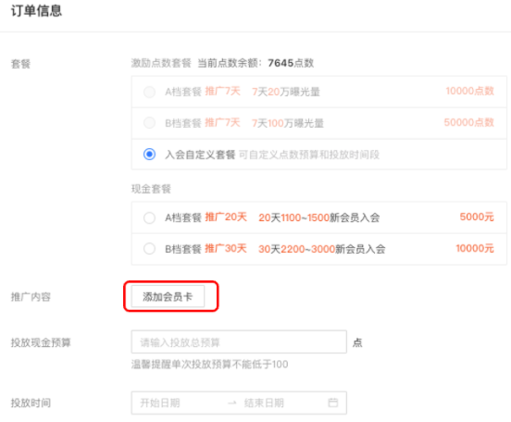
Task: Click the 订单信息 title
Action: pos(36,11)
